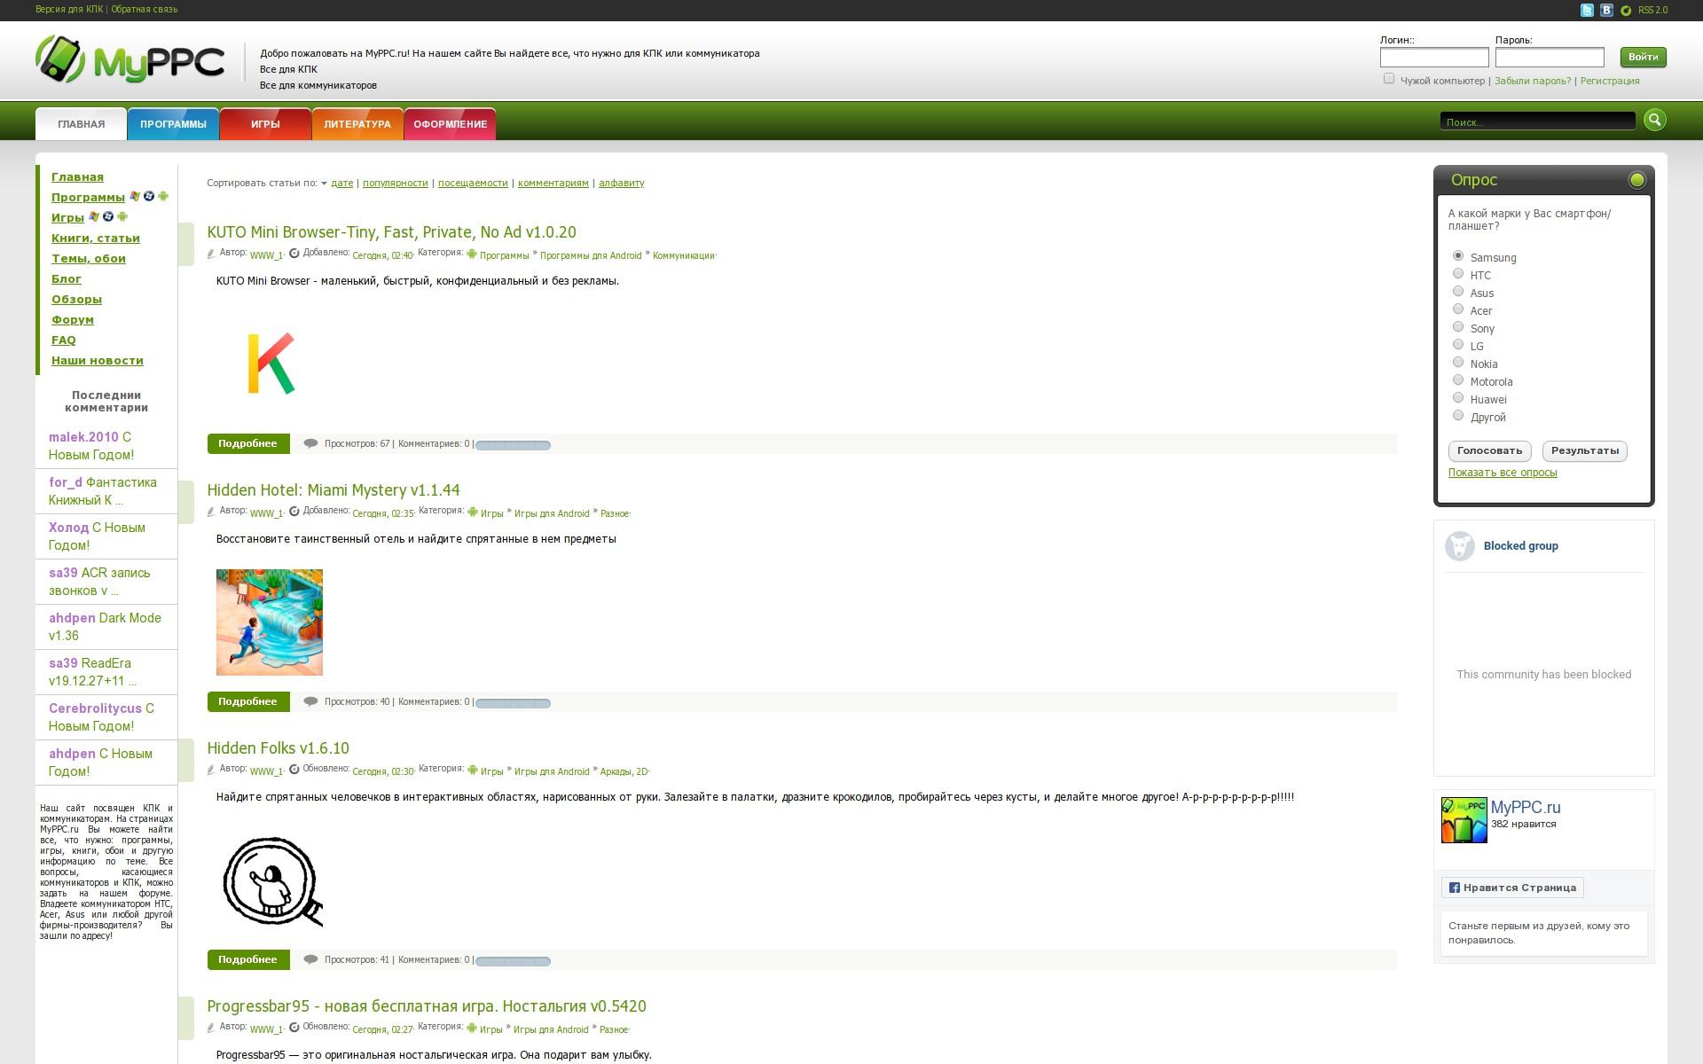
Task: Click Показать все опросы link
Action: click(1503, 473)
